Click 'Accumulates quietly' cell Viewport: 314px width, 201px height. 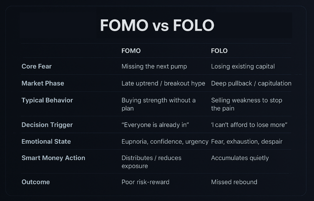[240, 158]
